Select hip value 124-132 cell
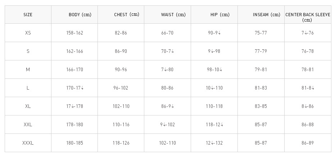The image size is (335, 159). 214,143
